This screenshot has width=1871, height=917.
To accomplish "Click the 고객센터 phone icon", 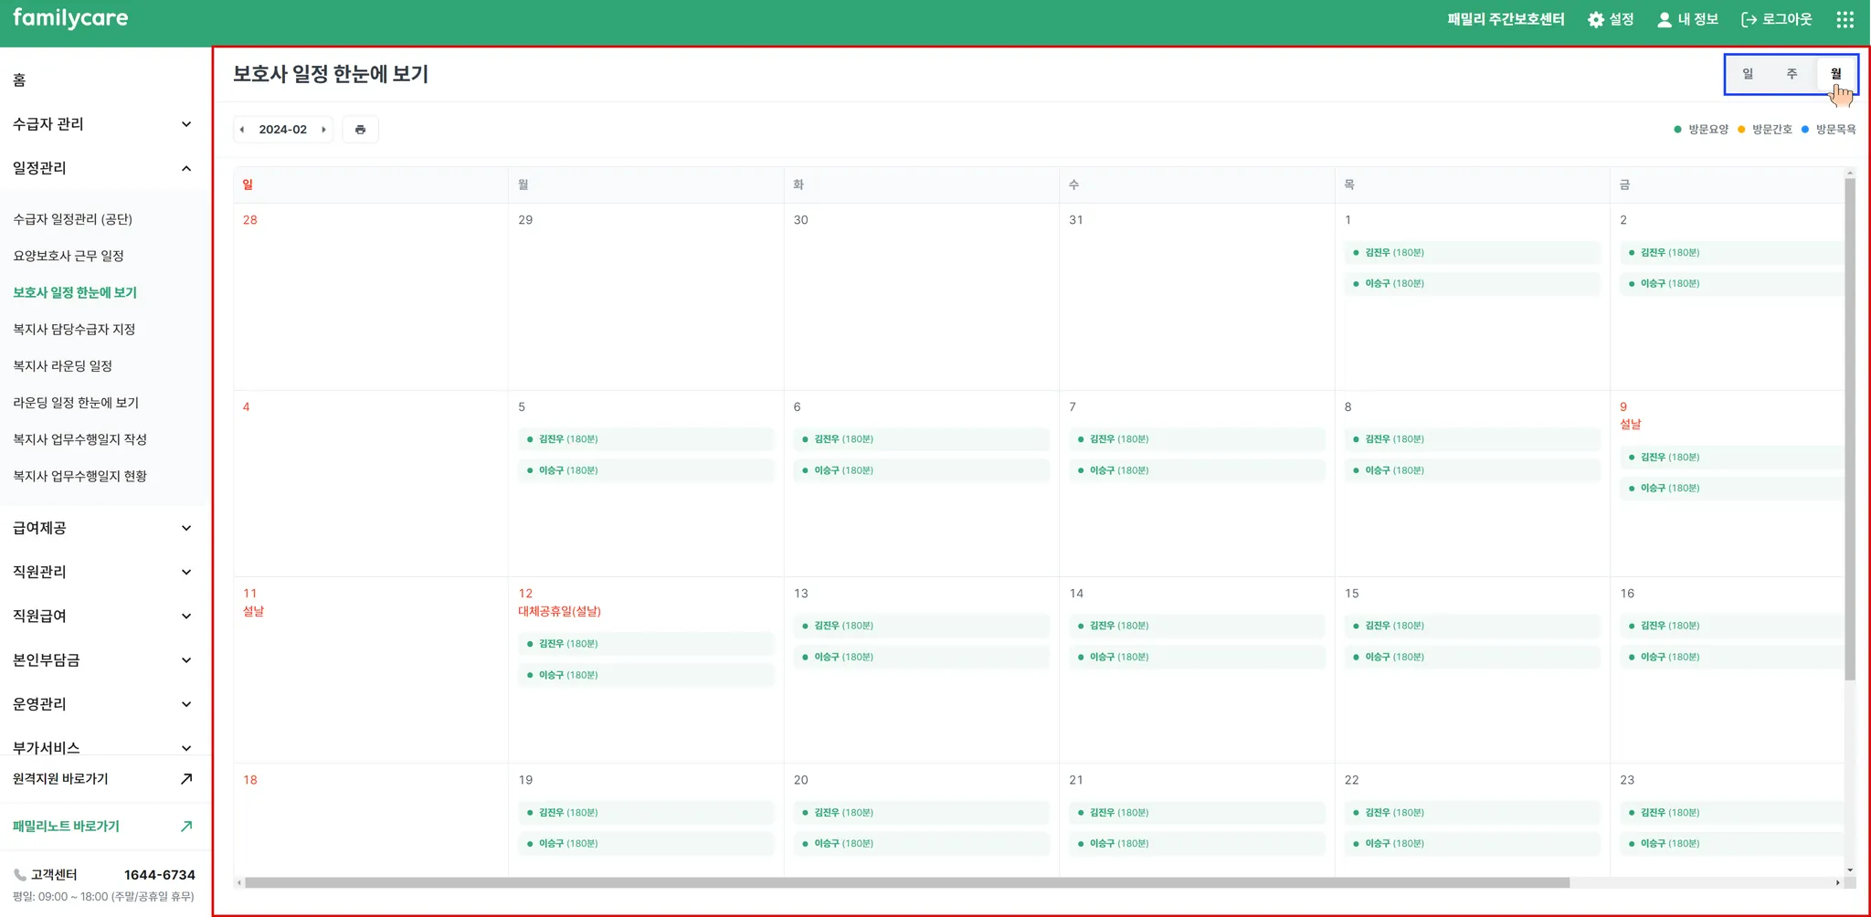I will pos(20,875).
